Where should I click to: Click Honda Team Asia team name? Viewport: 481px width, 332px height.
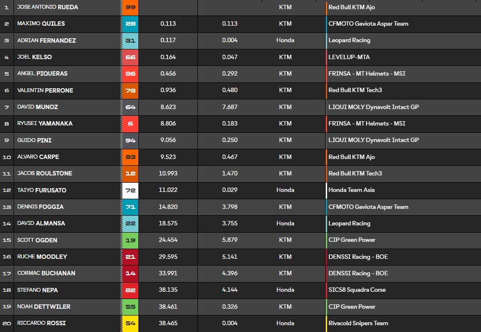(351, 190)
